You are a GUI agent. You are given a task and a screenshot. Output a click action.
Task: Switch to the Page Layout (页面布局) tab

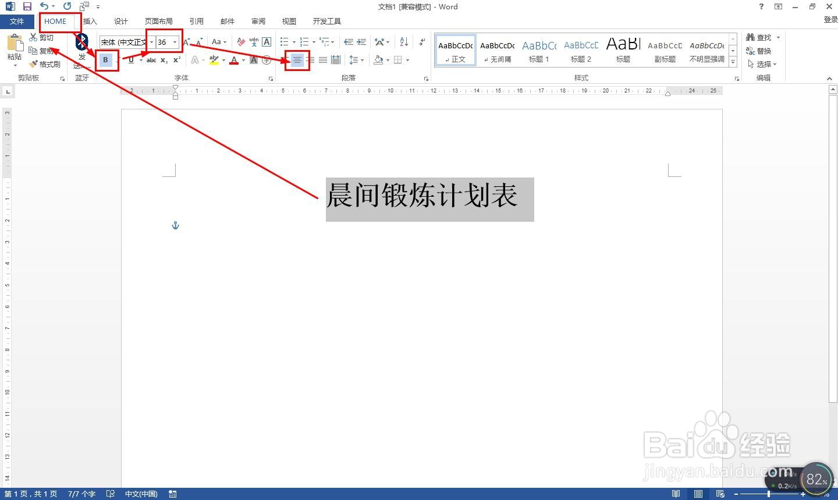coord(159,21)
